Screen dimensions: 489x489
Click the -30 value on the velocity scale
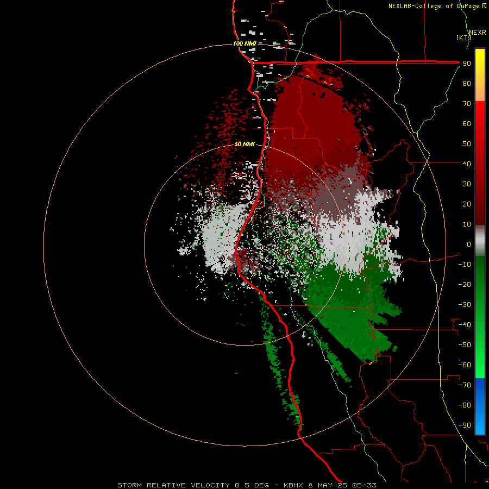465,305
